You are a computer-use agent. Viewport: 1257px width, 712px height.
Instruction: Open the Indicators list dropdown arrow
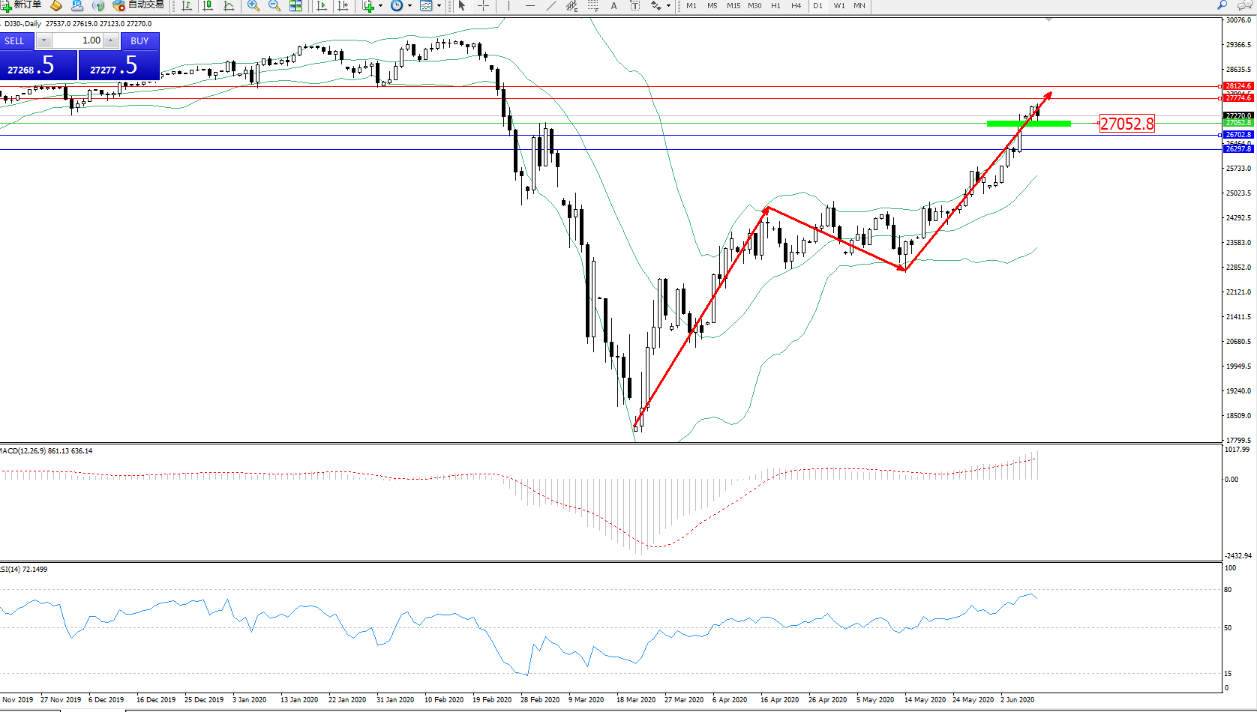coord(380,6)
